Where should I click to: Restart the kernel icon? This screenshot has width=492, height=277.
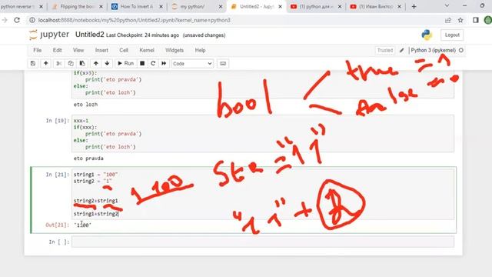click(153, 63)
